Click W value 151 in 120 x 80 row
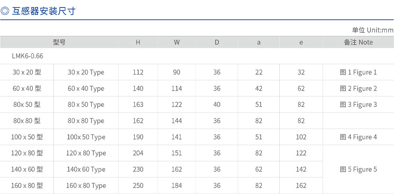Image resolution: width=394 pixels, height=194 pixels. coord(176,153)
